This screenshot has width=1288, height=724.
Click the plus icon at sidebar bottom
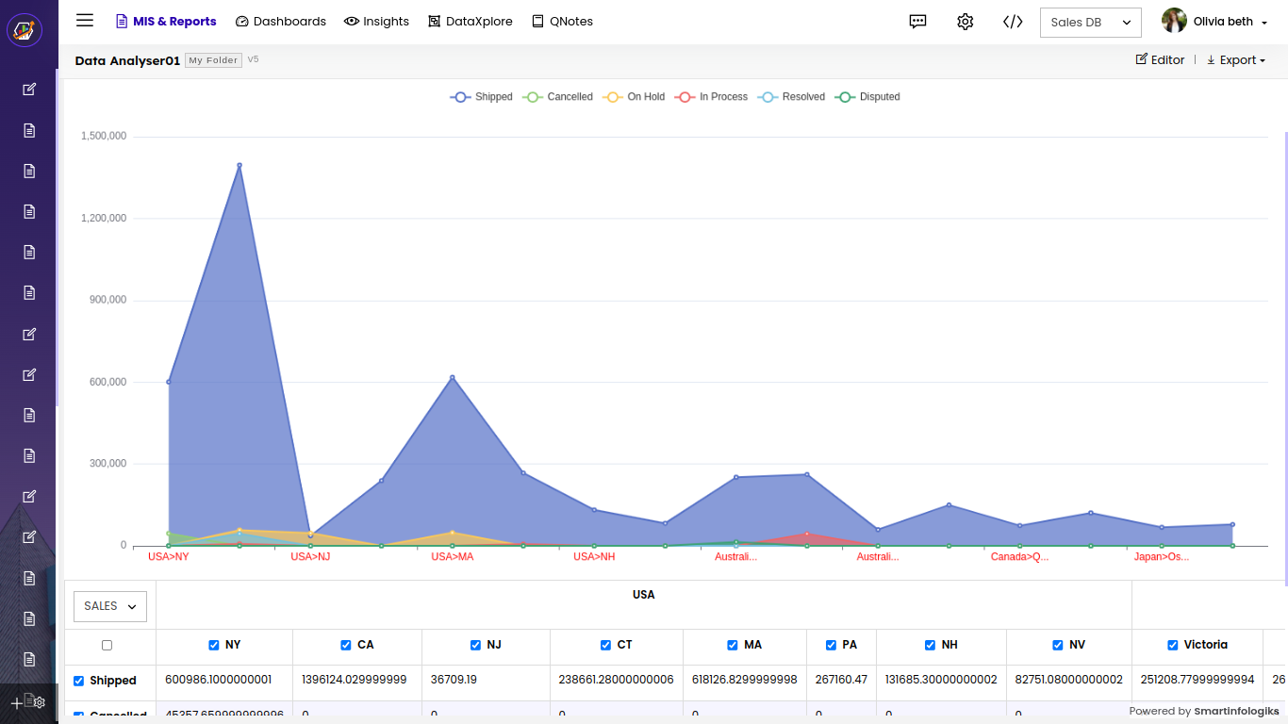coord(16,703)
